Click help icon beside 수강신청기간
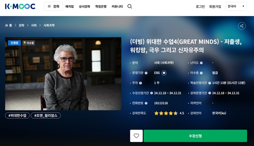The width and height of the screenshot is (254, 146). [x=151, y=93]
